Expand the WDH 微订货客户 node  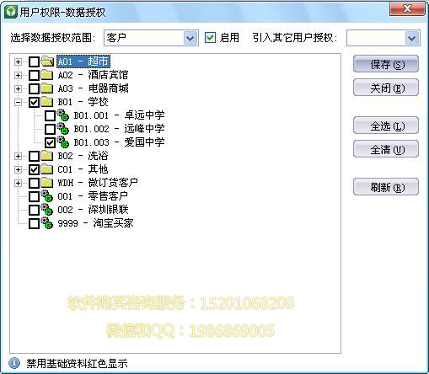18,183
